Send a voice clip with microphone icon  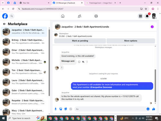click(56, 109)
